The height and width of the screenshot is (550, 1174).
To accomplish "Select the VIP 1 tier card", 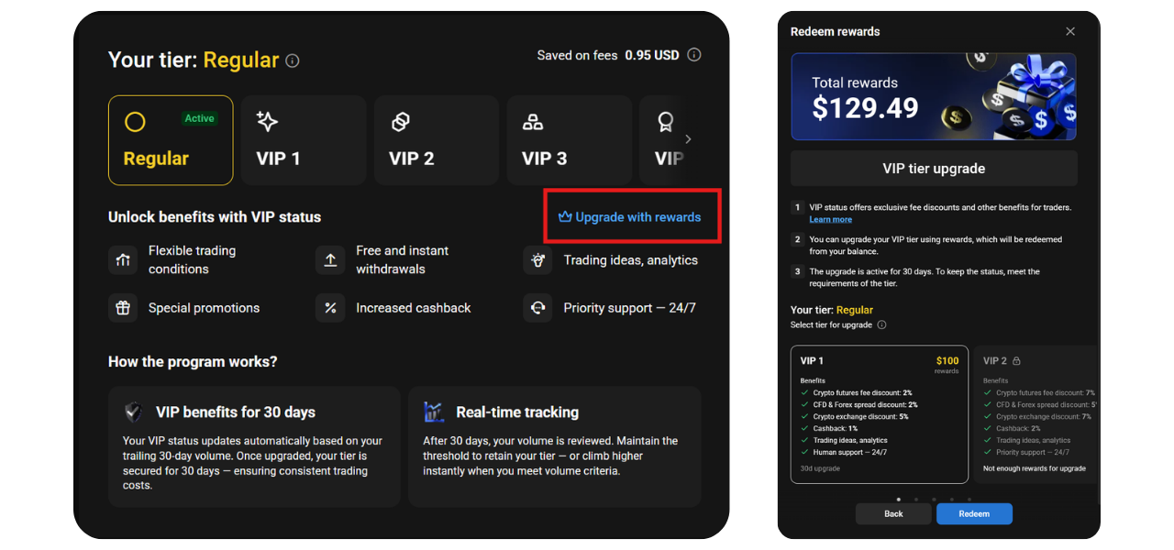I will [x=304, y=140].
